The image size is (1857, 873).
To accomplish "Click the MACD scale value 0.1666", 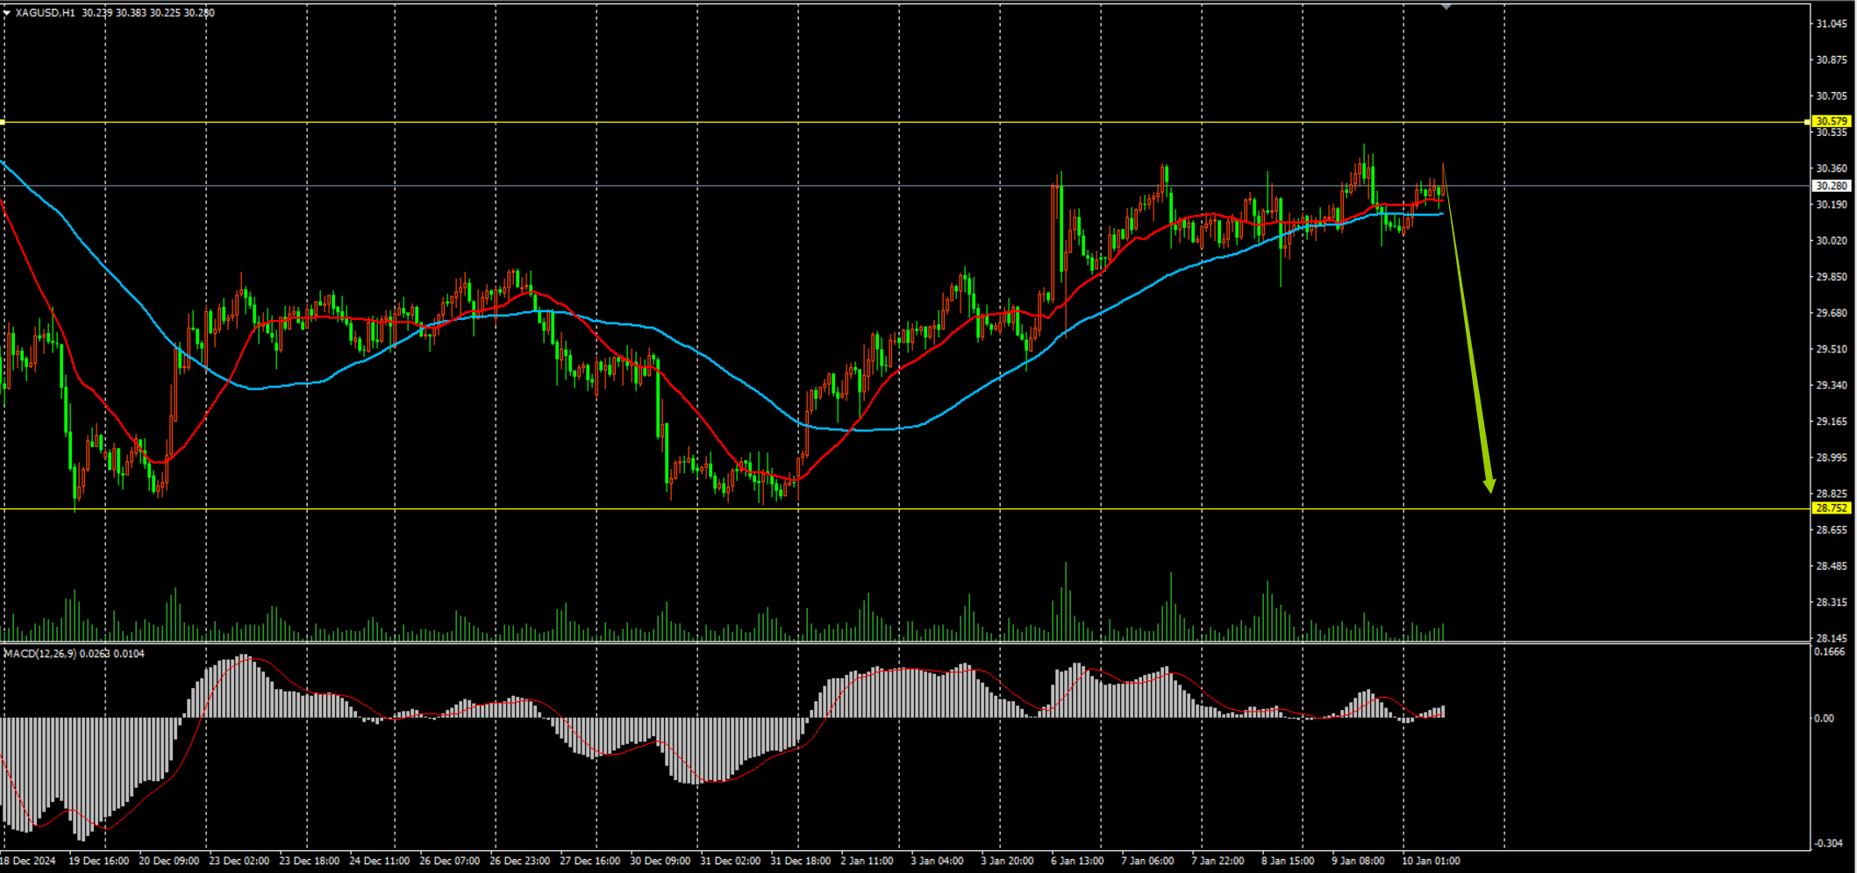I will click(x=1830, y=652).
